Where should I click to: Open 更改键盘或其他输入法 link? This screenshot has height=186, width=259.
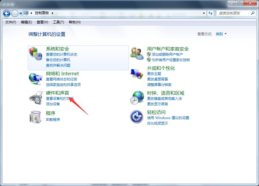pos(164,99)
